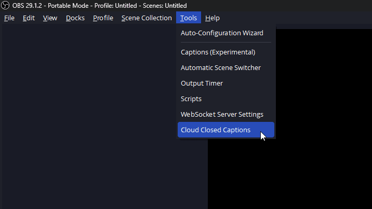Screen dimensions: 372x209
Task: Open the Profile menu
Action: pyautogui.click(x=103, y=18)
